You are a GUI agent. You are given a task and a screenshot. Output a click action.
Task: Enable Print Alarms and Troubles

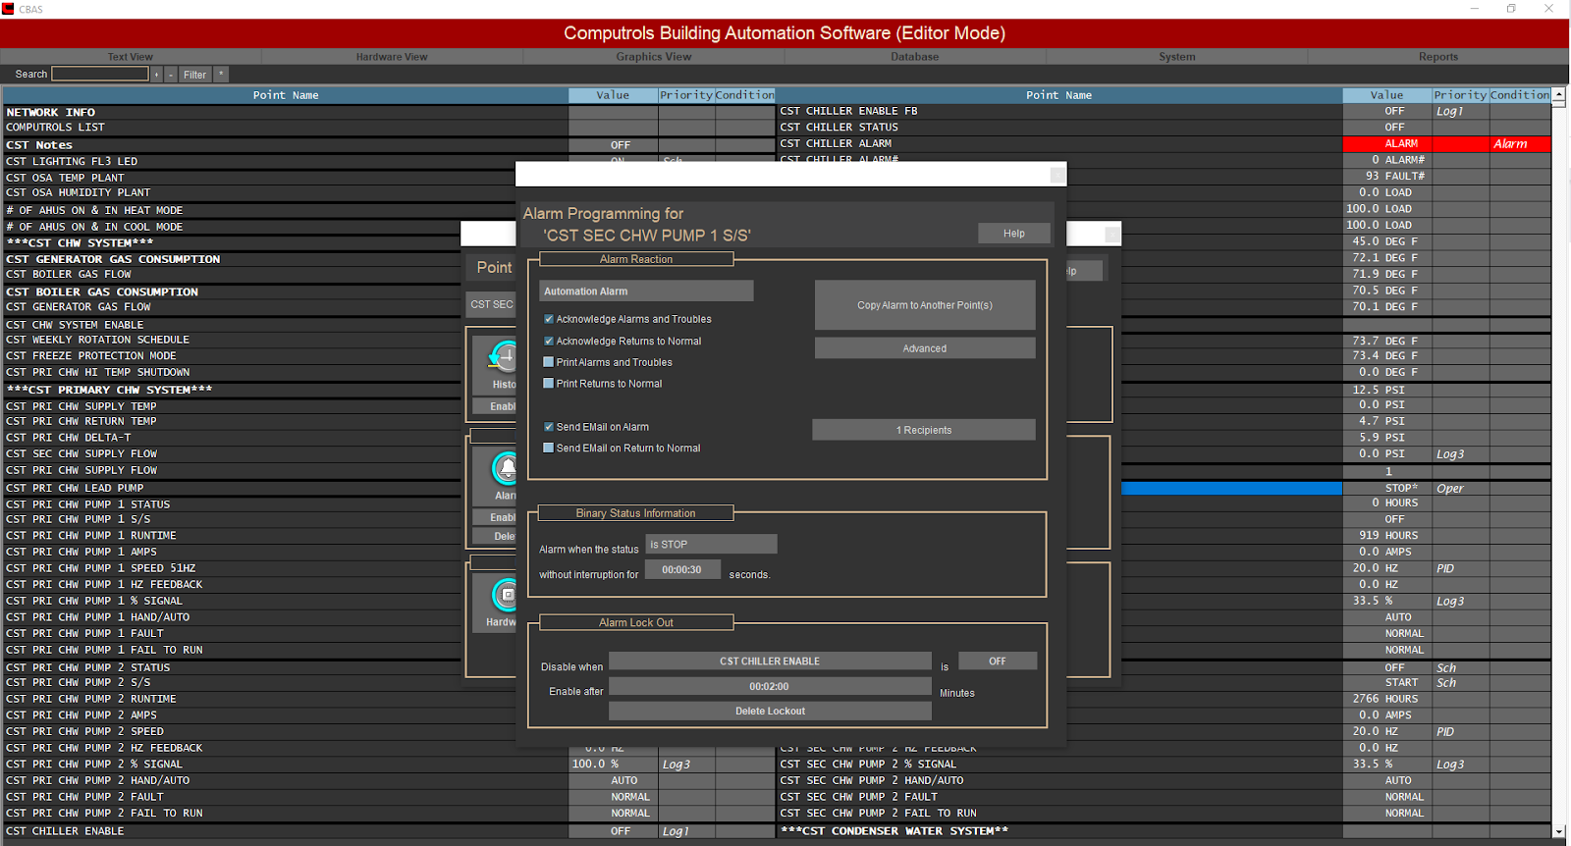pos(549,362)
